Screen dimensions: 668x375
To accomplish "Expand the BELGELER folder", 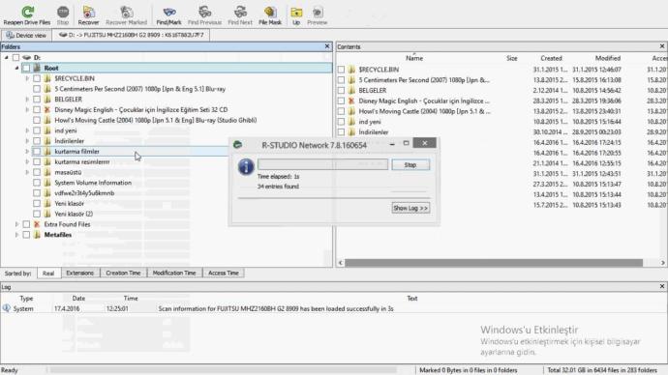I will click(x=27, y=99).
